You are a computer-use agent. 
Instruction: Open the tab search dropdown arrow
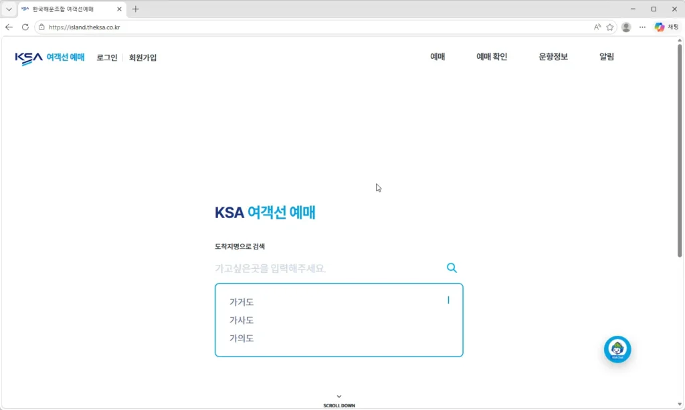point(9,9)
